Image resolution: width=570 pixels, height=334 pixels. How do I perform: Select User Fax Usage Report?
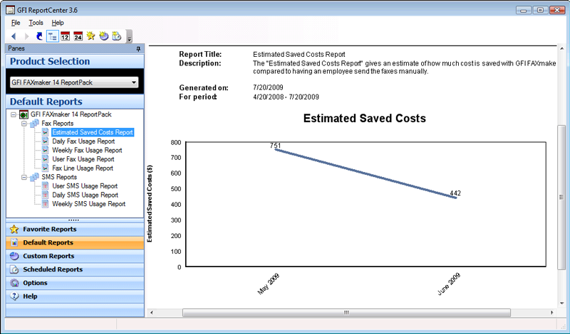pyautogui.click(x=83, y=159)
